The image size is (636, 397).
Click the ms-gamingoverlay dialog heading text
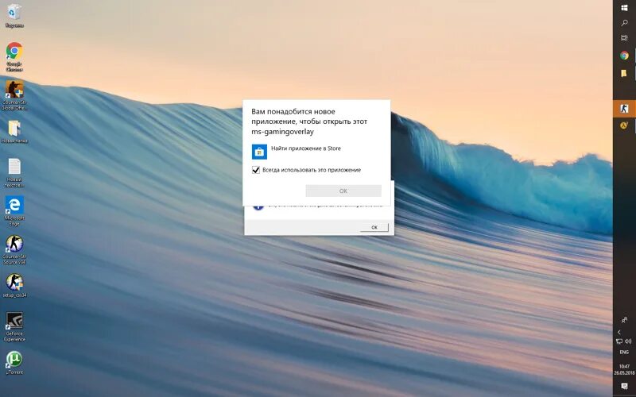(x=309, y=121)
